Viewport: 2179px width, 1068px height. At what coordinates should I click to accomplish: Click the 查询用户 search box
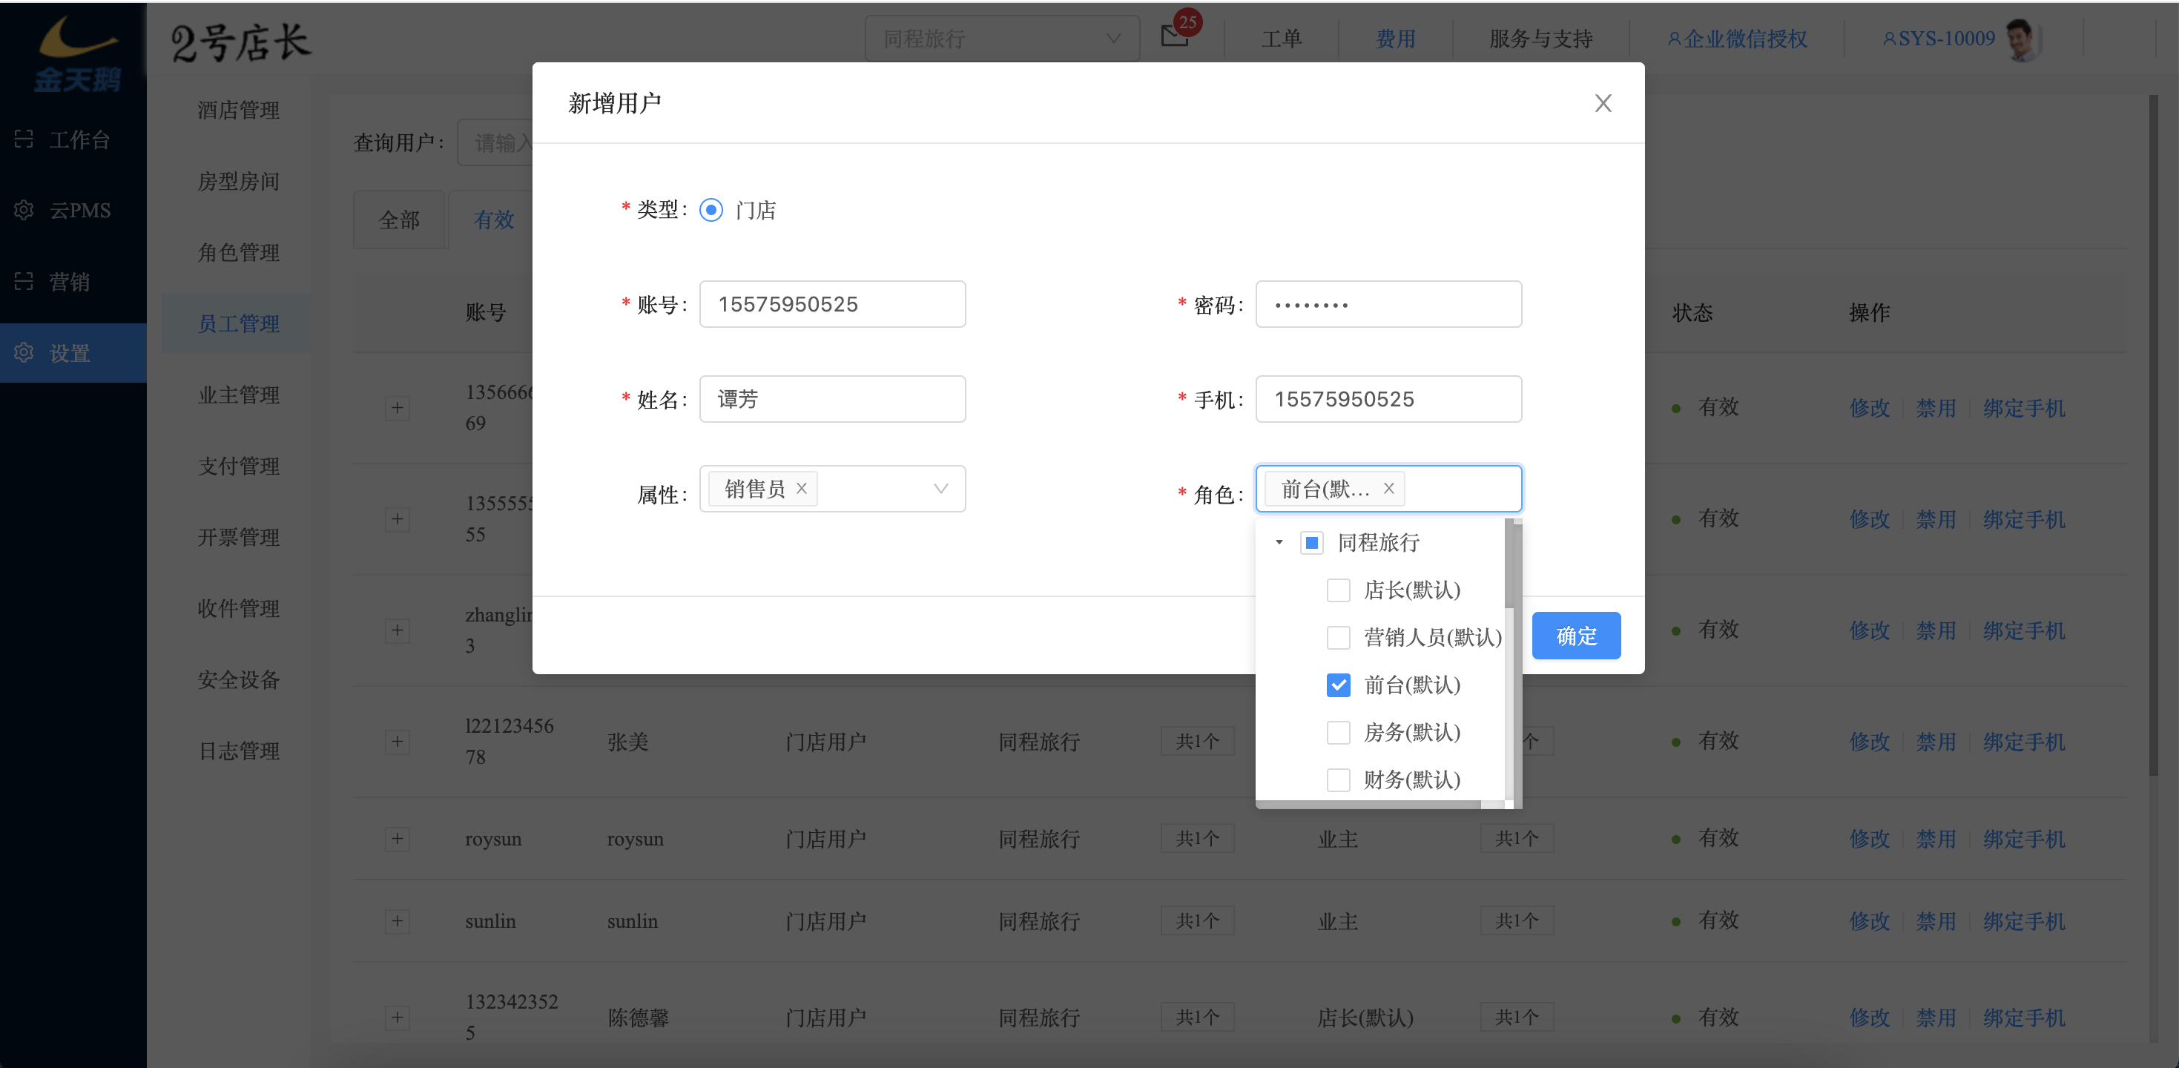[x=495, y=143]
